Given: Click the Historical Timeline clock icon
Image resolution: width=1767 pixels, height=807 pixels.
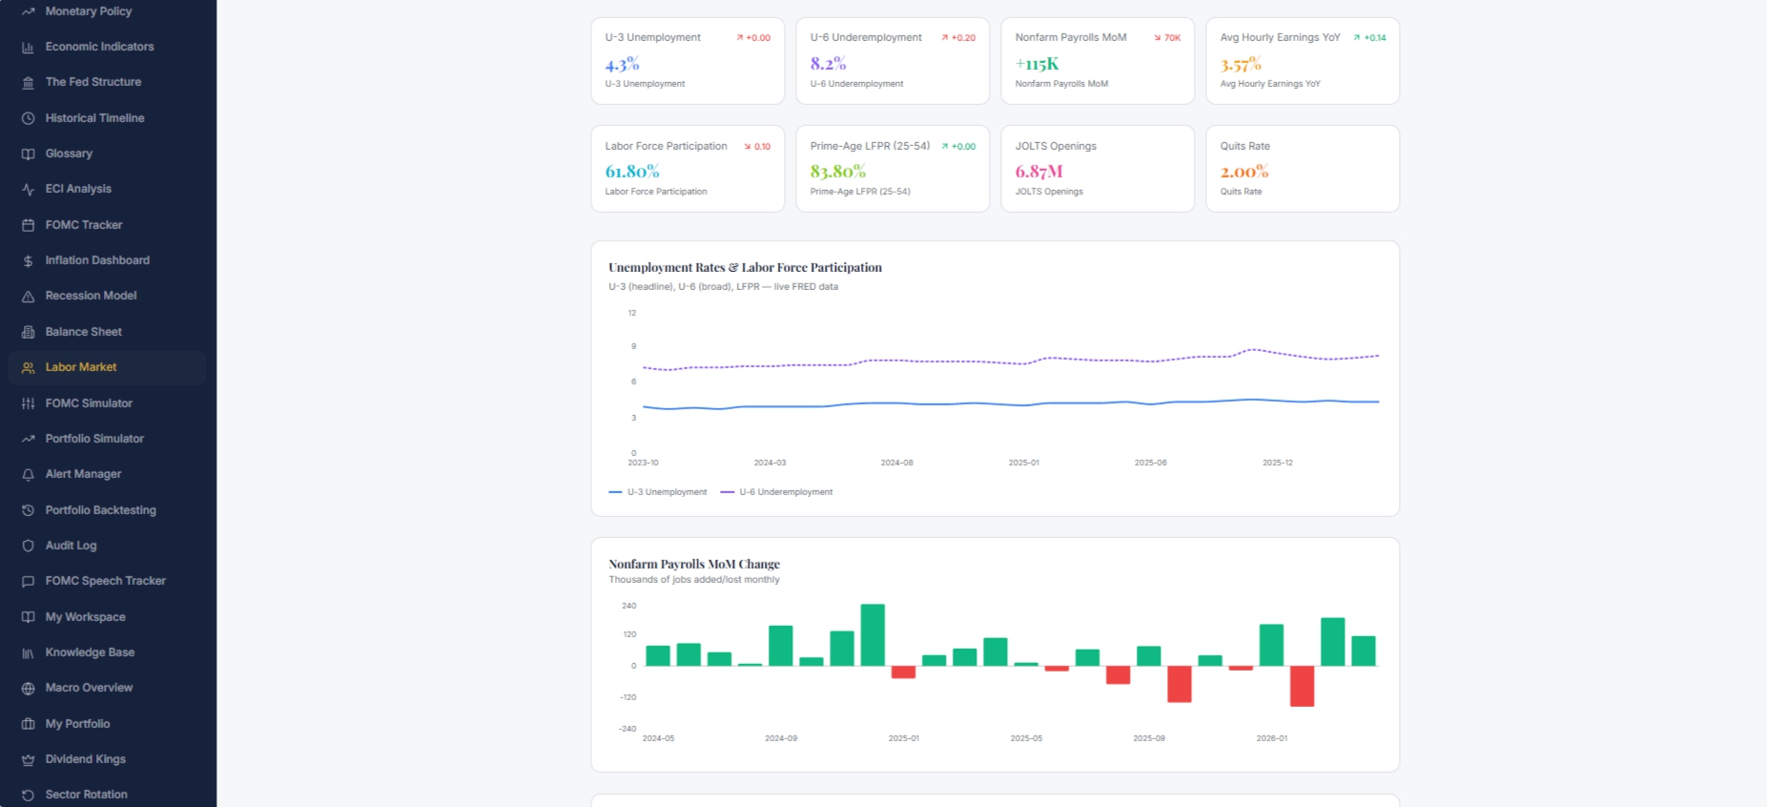Looking at the screenshot, I should (28, 118).
